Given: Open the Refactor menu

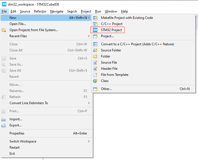Looking at the screenshot, I should [x=40, y=11].
